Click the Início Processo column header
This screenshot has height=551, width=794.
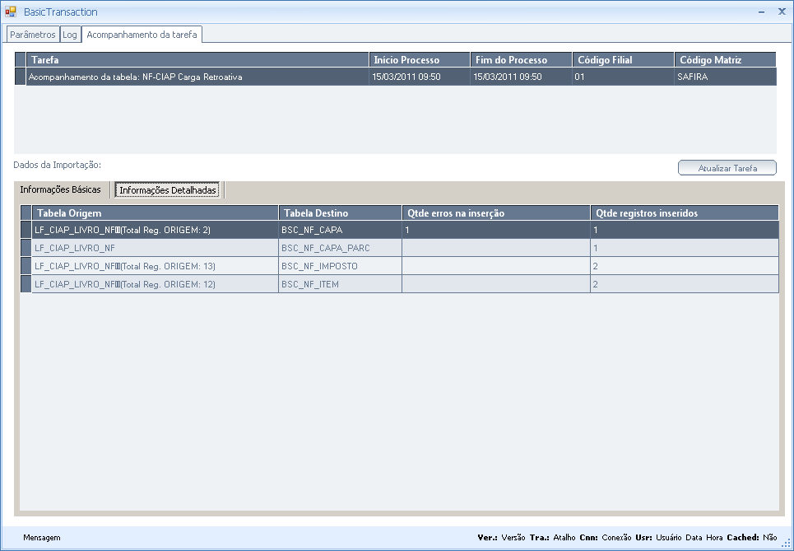(x=419, y=60)
